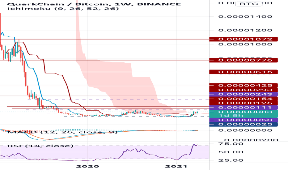Click the 0.00000425 price level label
This screenshot has height=170, width=288.
pos(244,85)
